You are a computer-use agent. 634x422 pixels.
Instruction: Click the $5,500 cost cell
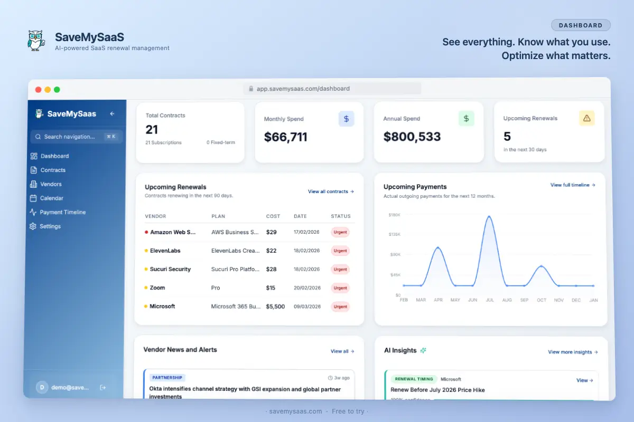[x=275, y=306]
